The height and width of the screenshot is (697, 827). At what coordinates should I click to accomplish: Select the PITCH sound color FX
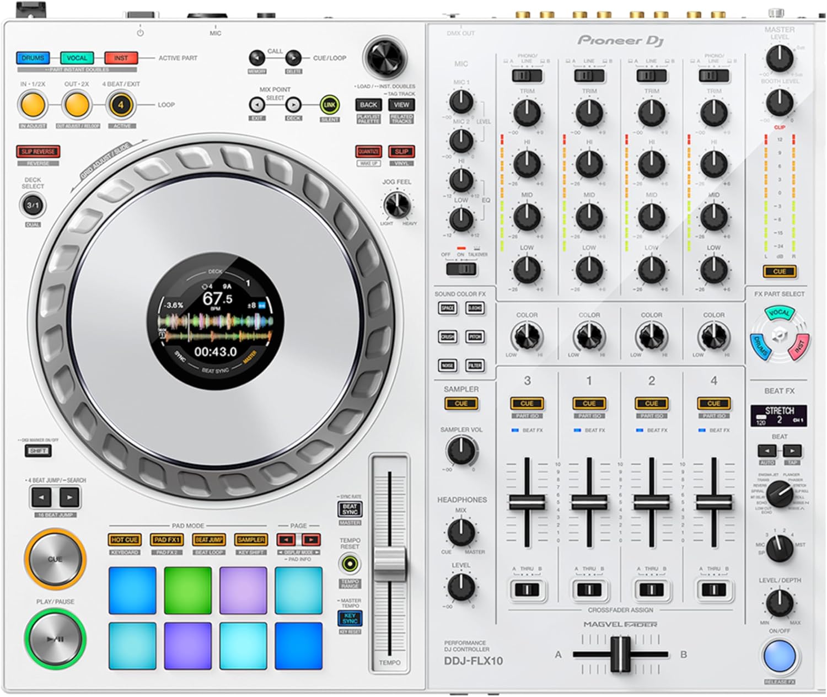[x=475, y=336]
